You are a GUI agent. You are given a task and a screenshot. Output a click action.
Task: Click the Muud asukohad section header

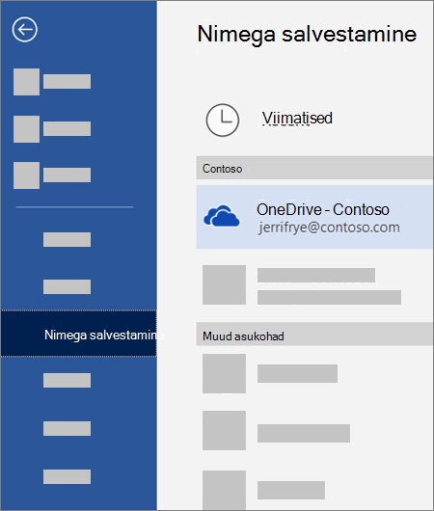[314, 334]
